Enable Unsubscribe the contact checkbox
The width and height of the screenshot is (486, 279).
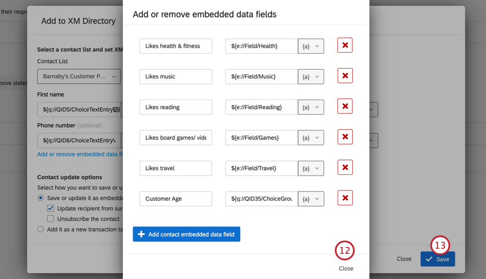coord(51,218)
